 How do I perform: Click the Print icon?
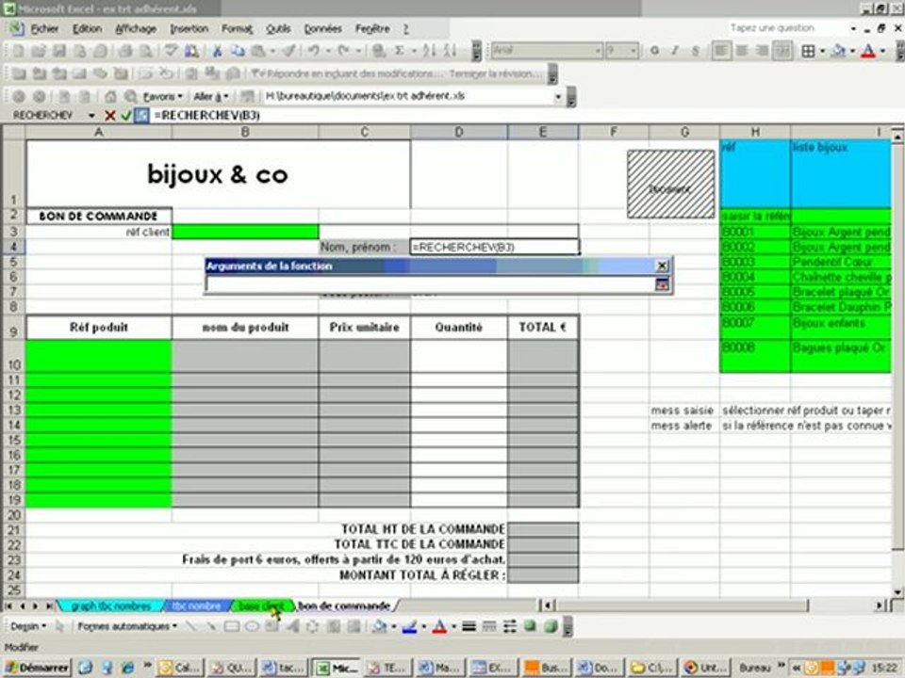point(125,51)
